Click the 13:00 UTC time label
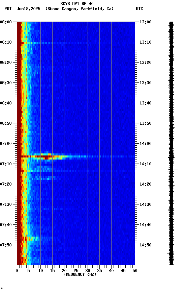This screenshot has height=292, width=186. point(145,22)
